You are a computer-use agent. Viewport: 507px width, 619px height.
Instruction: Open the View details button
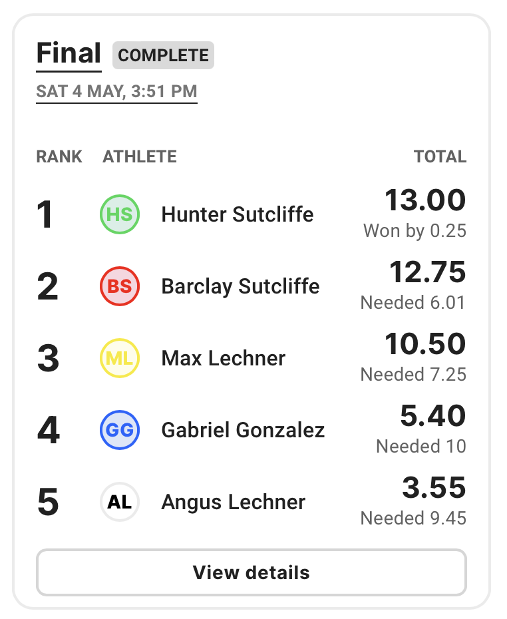point(252,572)
